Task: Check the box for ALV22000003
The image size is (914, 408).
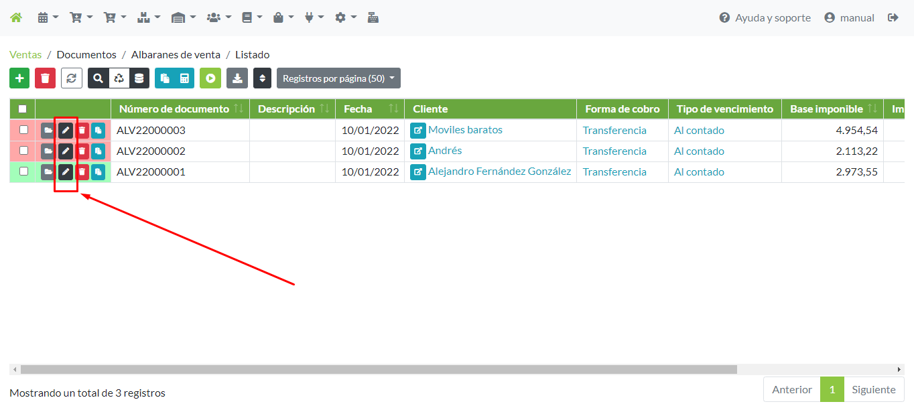Action: point(23,130)
